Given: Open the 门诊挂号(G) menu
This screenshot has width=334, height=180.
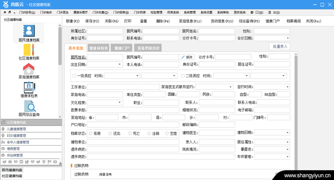Looking at the screenshot, I should (27, 12).
